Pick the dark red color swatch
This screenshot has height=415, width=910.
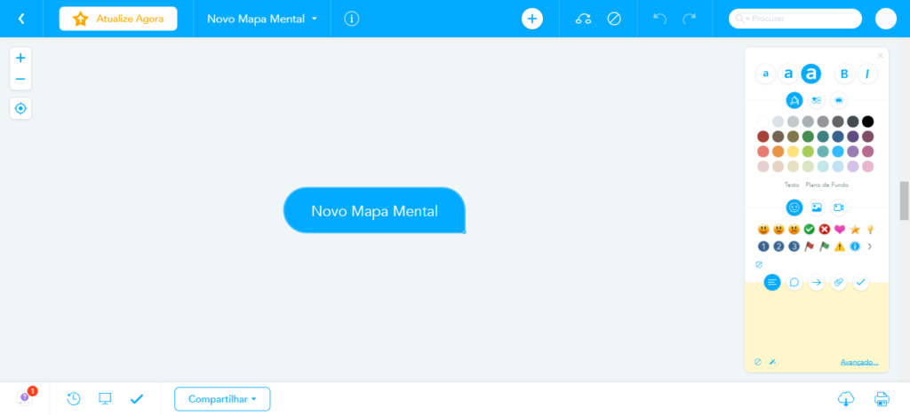tap(763, 137)
